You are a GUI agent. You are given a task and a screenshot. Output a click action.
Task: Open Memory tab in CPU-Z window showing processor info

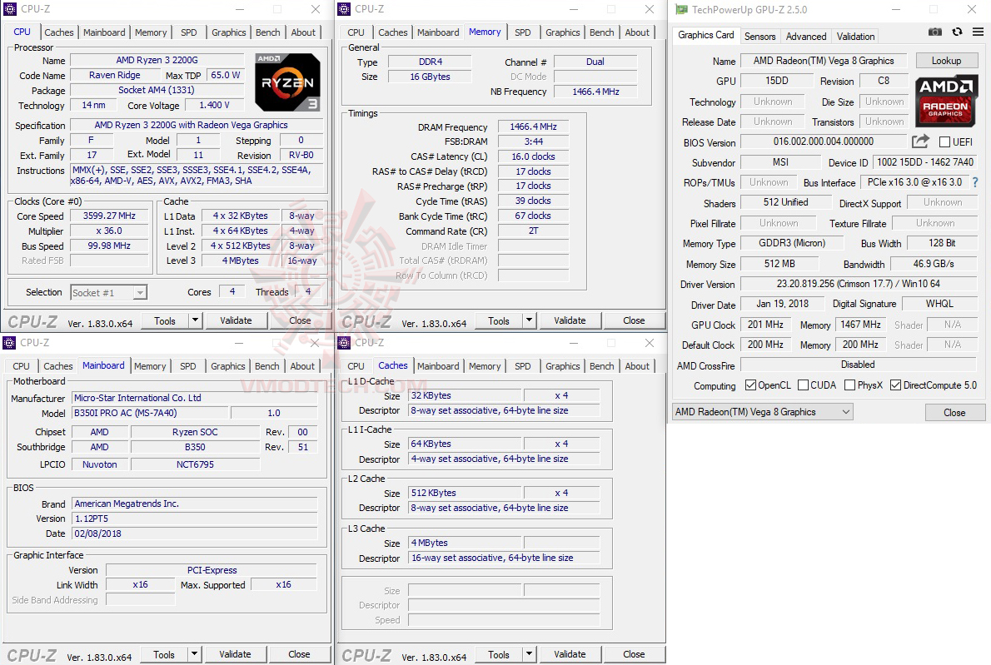coord(151,32)
